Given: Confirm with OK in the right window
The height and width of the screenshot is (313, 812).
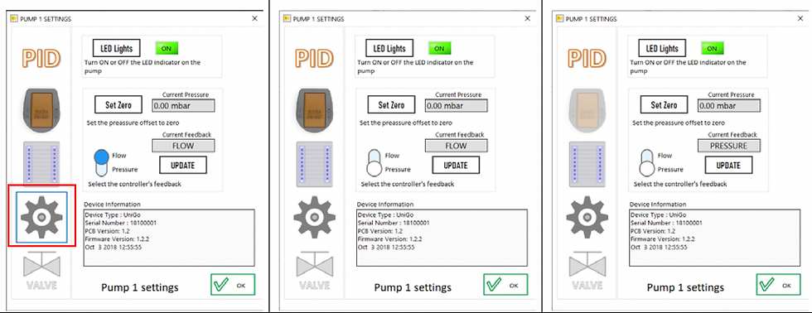Looking at the screenshot, I should tap(779, 285).
